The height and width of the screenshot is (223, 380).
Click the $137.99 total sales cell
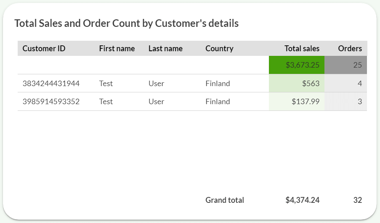[x=297, y=101]
